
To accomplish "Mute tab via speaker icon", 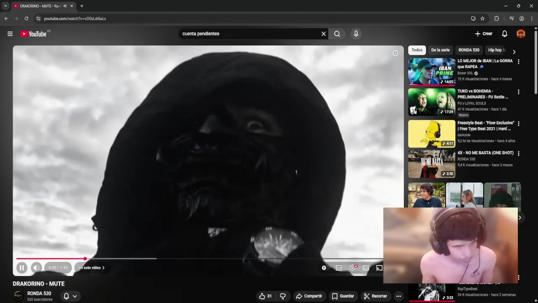I will tap(65, 6).
